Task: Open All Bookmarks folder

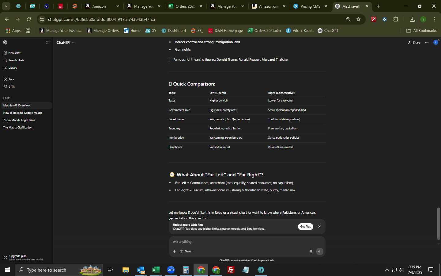Action: click(421, 31)
